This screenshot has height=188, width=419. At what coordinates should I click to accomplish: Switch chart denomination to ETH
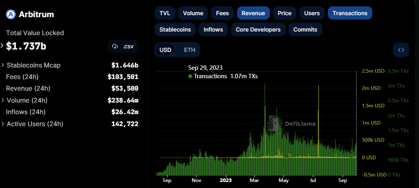pos(190,50)
